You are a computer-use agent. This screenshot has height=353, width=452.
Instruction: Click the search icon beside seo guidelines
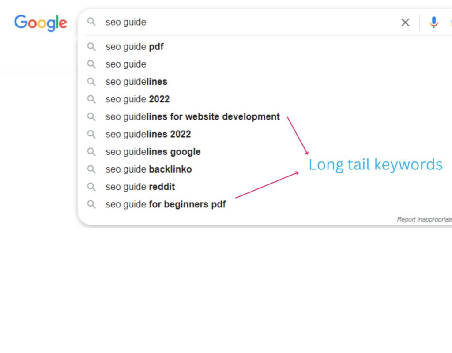tap(91, 81)
